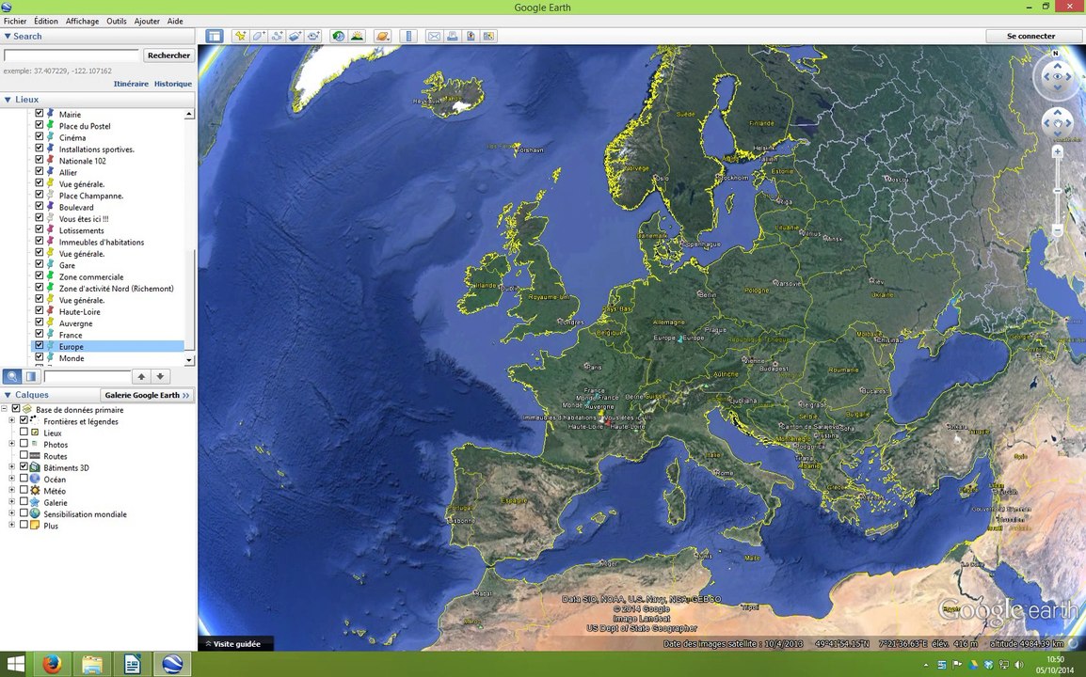This screenshot has width=1086, height=677.
Task: Open the document editor taskbar icon
Action: click(133, 665)
